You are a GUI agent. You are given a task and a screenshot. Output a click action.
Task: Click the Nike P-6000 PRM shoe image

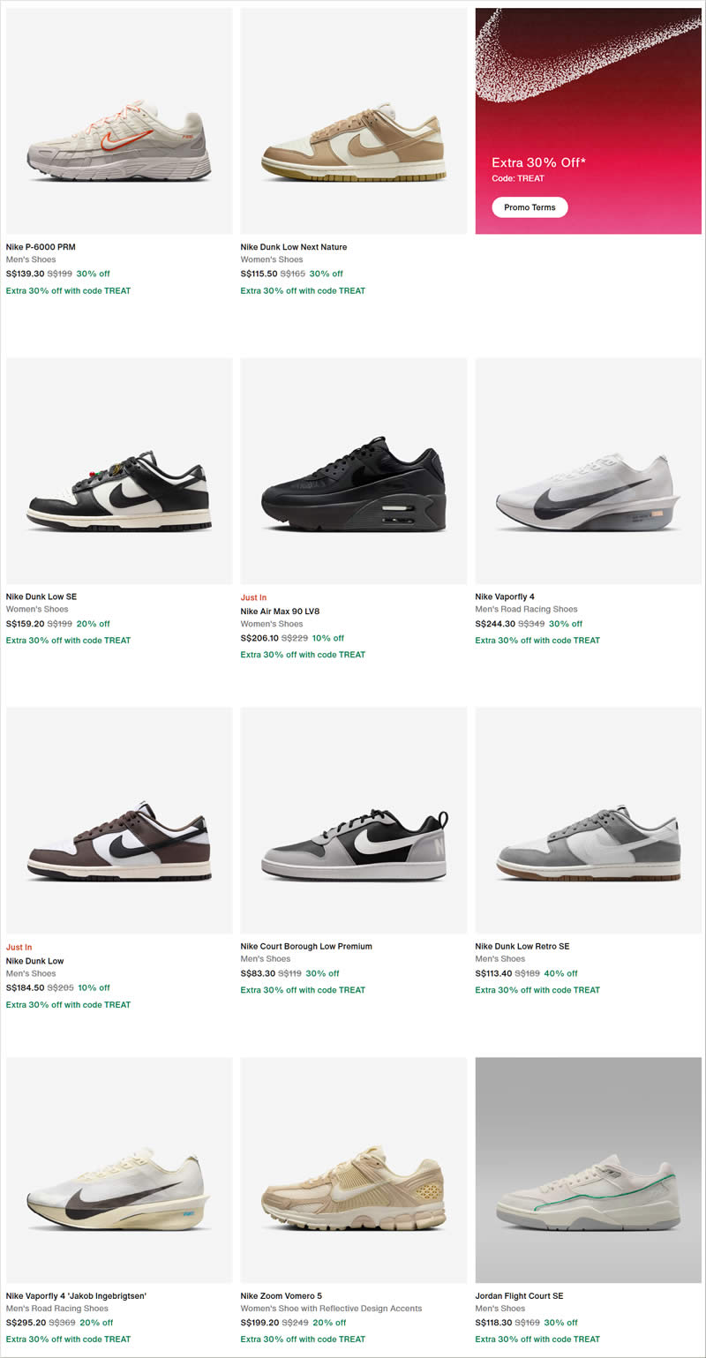tap(119, 121)
